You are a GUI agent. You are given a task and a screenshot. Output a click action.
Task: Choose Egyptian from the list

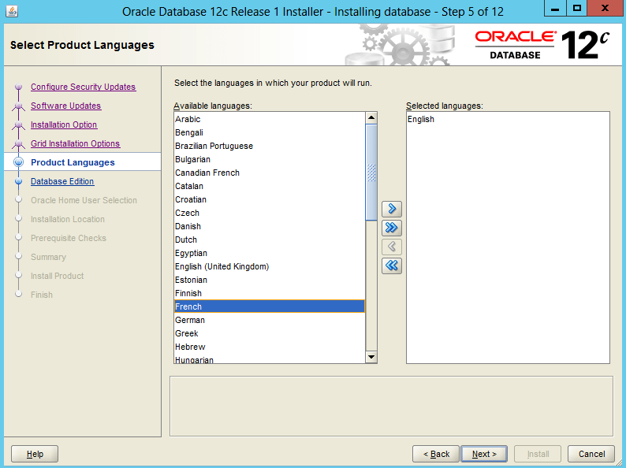pyautogui.click(x=270, y=253)
